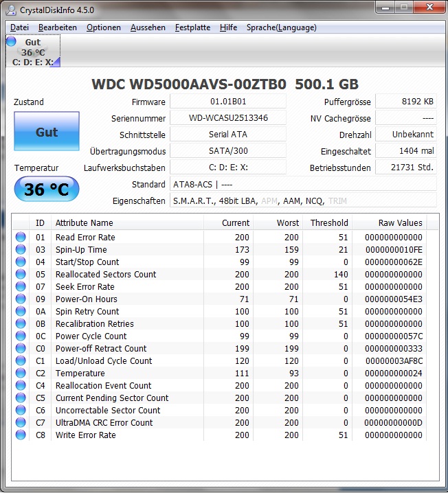Click the Current column header
This screenshot has height=493, width=448.
pos(228,223)
